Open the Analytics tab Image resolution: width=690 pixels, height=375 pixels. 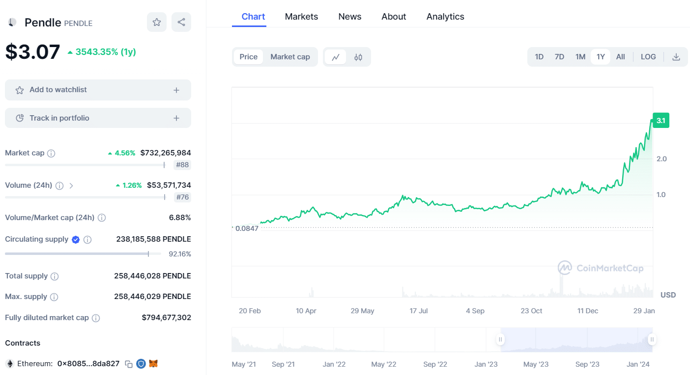pos(445,16)
